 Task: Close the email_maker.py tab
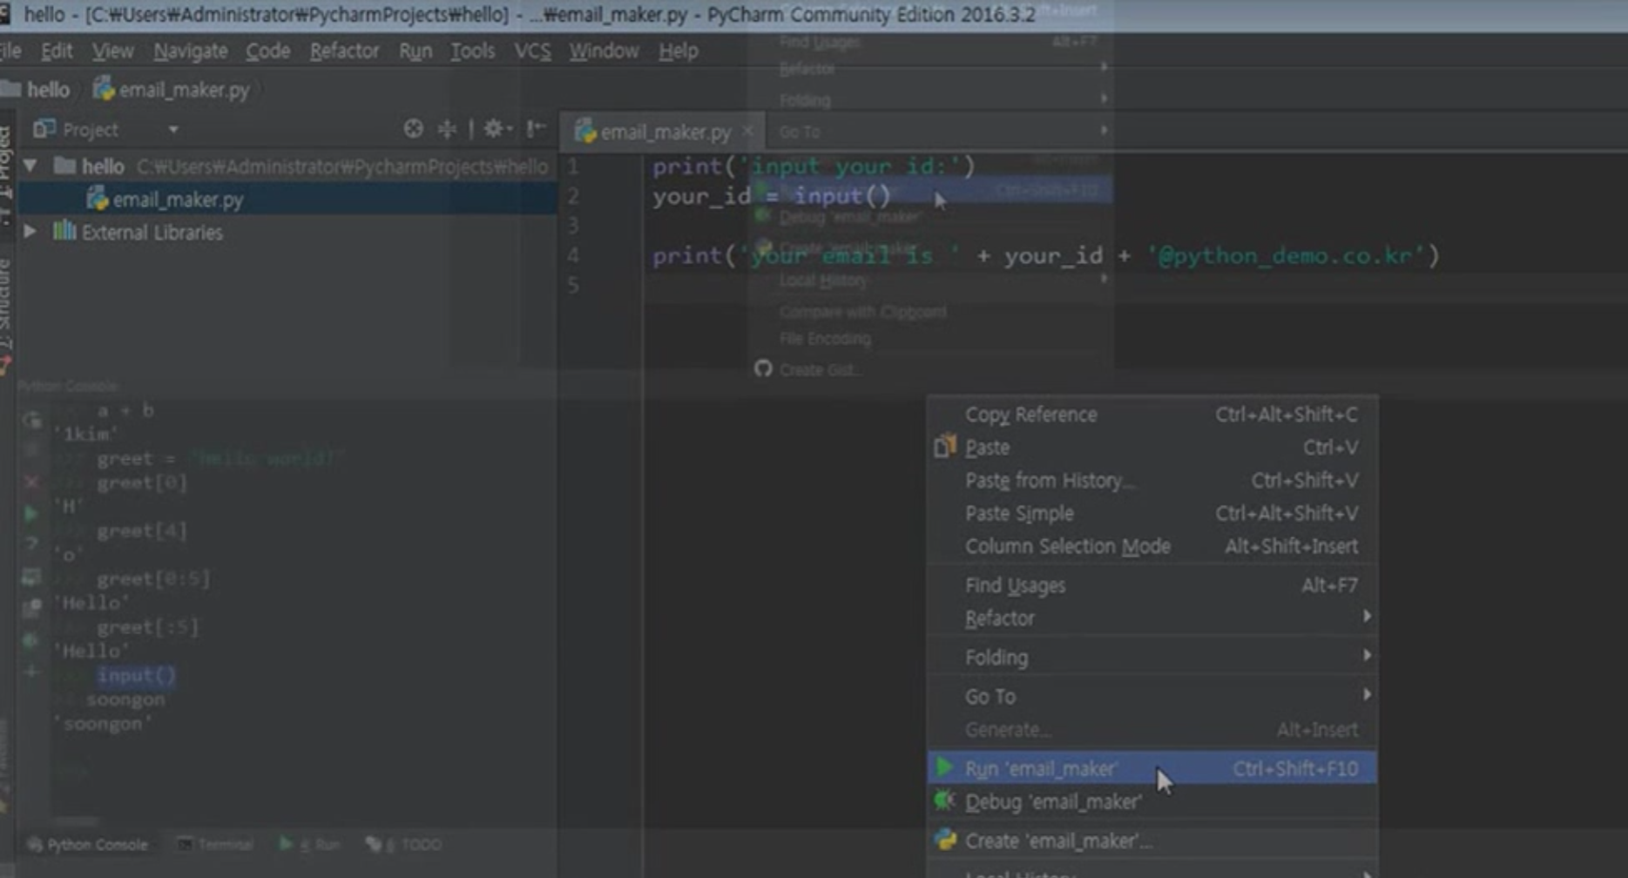(x=748, y=132)
